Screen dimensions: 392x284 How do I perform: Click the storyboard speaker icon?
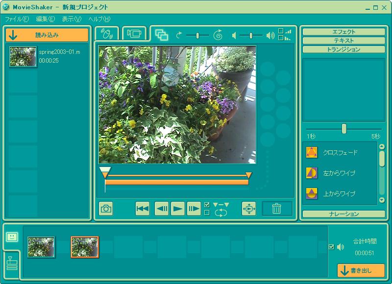pos(340,247)
